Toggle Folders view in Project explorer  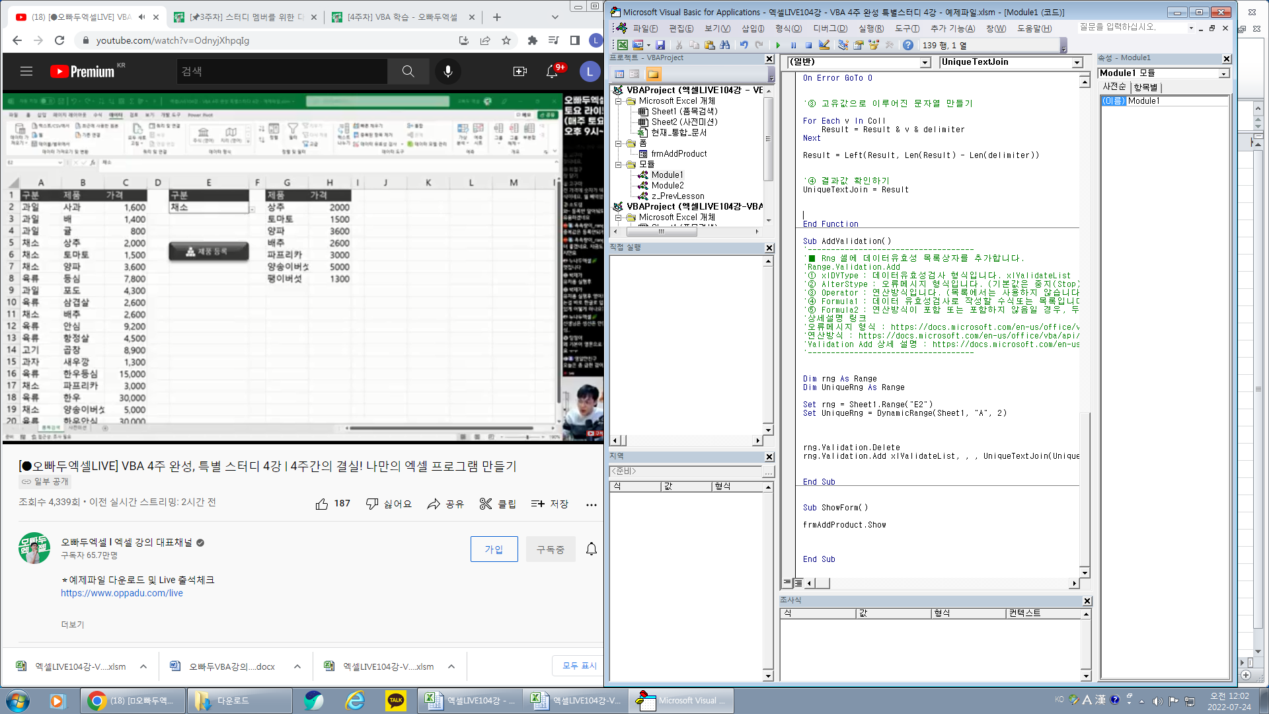pos(653,74)
